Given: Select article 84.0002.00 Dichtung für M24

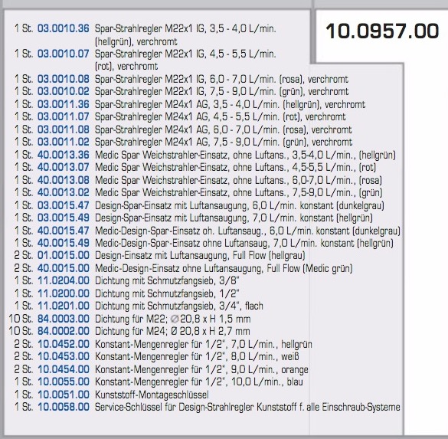Looking at the screenshot, I should click(63, 331).
